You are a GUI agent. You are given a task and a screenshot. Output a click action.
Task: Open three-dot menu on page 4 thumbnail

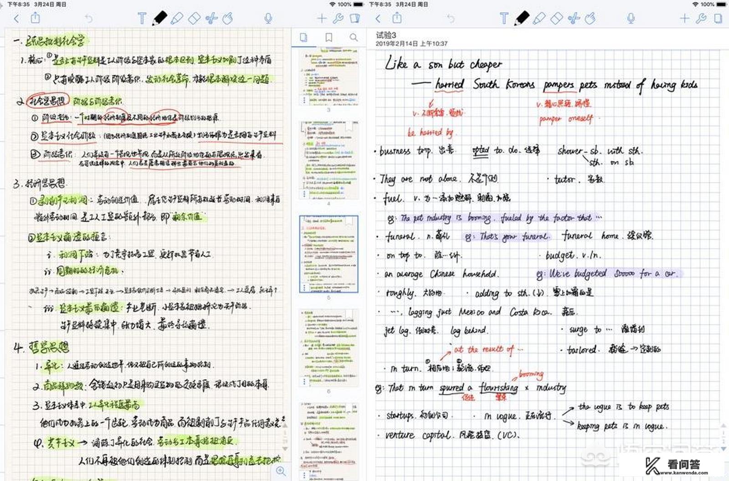[304, 194]
